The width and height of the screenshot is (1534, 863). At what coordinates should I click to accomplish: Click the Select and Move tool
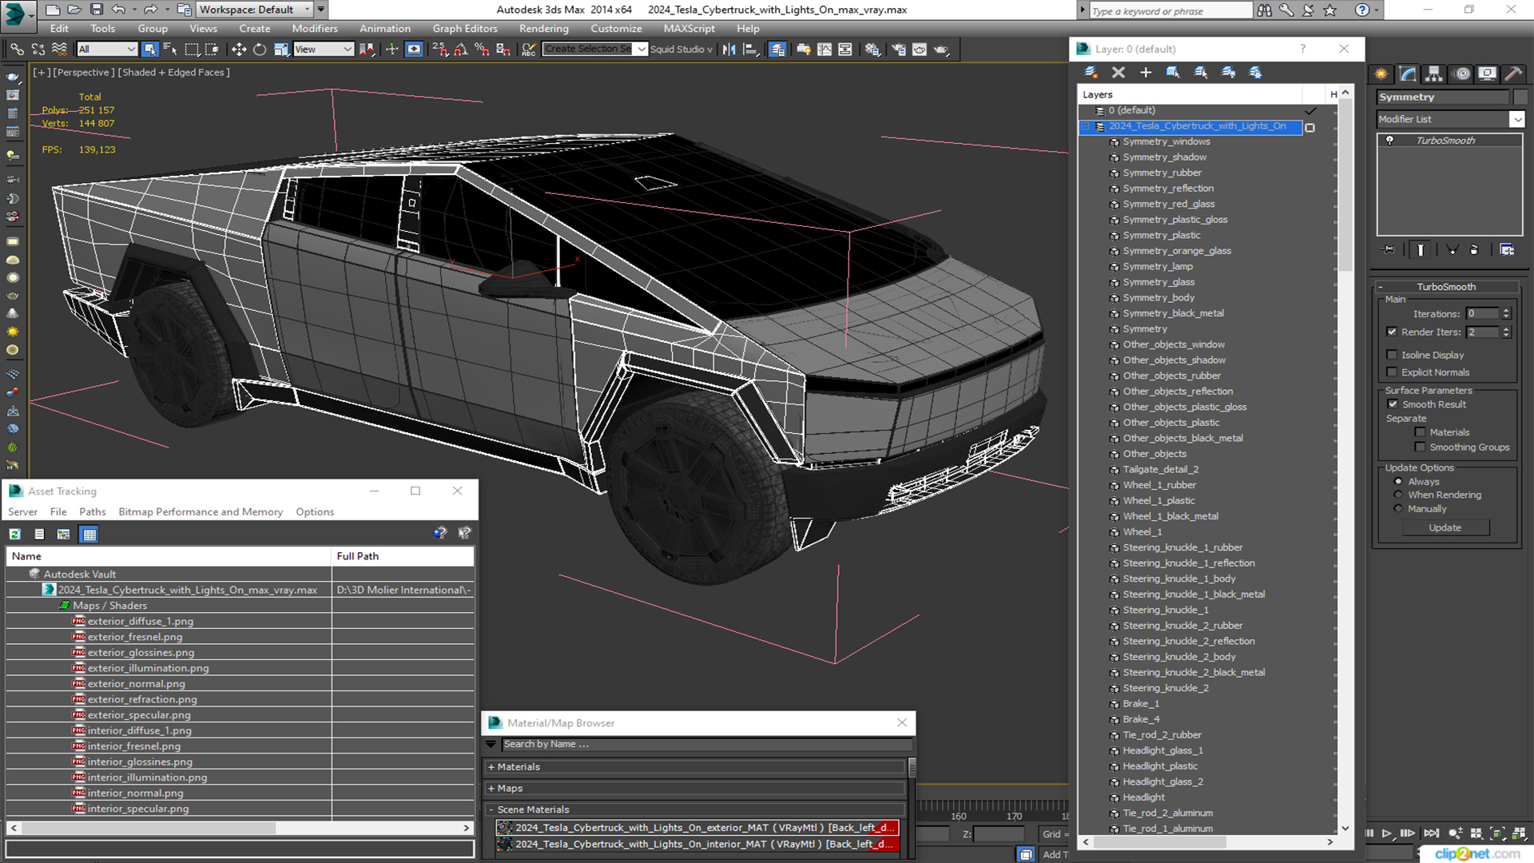tap(238, 50)
